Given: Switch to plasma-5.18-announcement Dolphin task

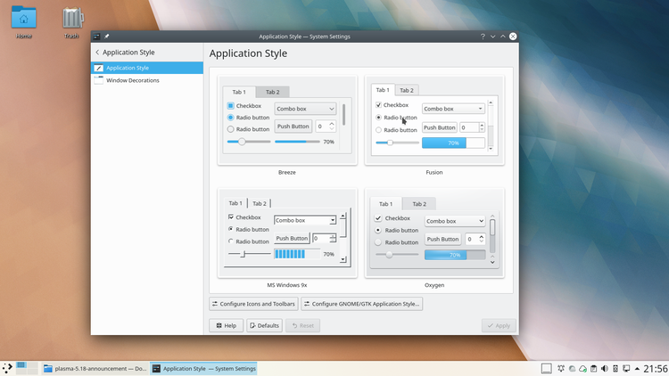Looking at the screenshot, I should point(95,368).
